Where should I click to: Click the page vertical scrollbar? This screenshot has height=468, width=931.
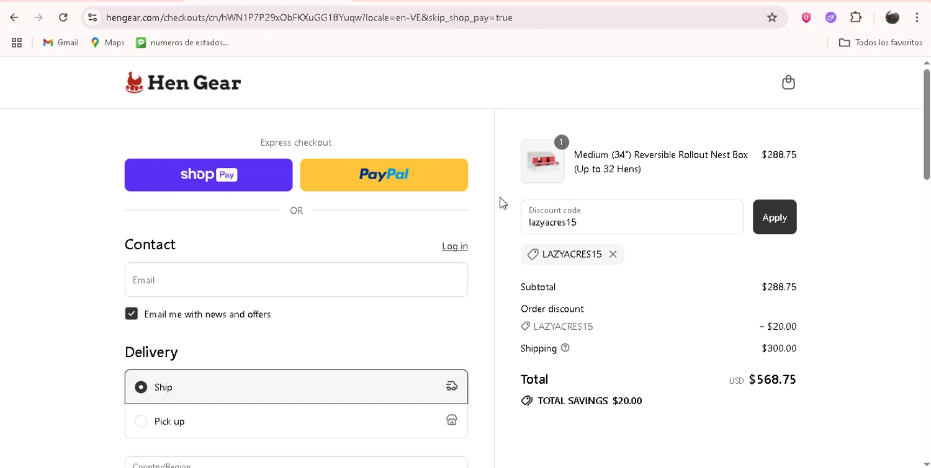coord(926,124)
